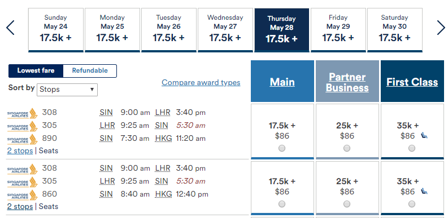The image size is (448, 218).
Task: Click Singapore Airlines logo for flight 860
Action: [22, 195]
